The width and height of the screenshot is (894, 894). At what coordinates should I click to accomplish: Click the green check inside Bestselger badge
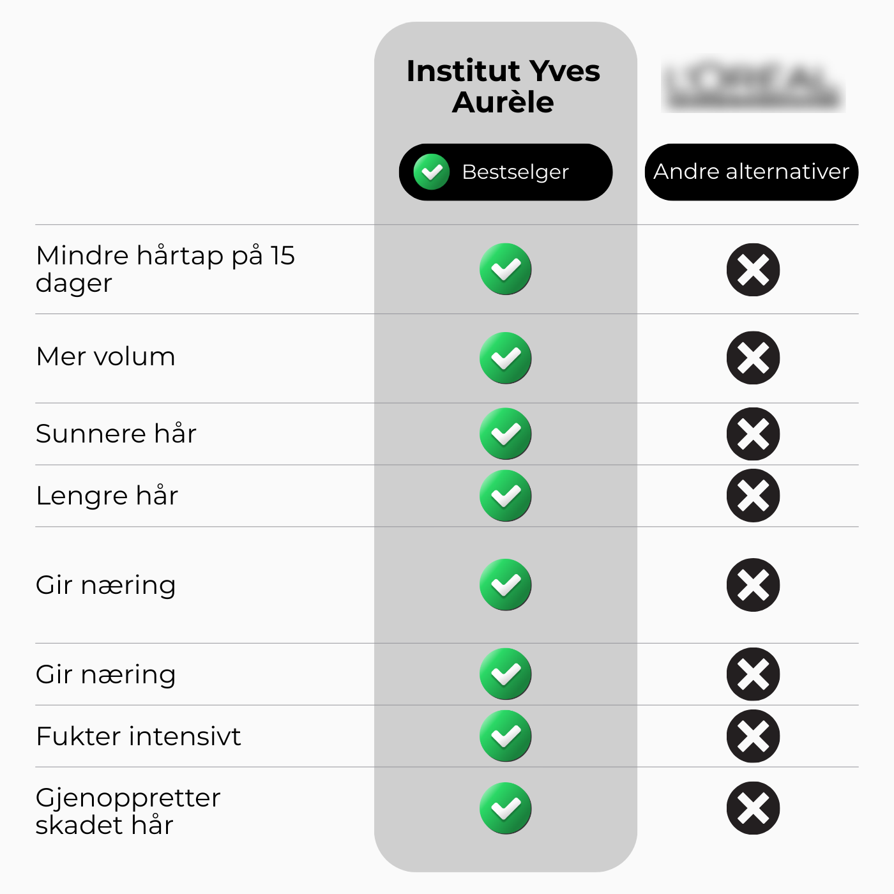tap(432, 172)
